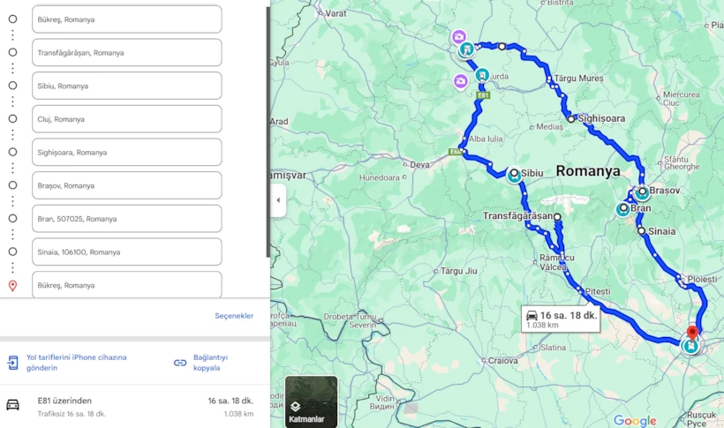Image resolution: width=724 pixels, height=428 pixels.
Task: Collapse the side panel with arrow handle
Action: click(x=278, y=200)
